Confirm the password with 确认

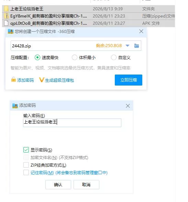pyautogui.click(x=58, y=184)
